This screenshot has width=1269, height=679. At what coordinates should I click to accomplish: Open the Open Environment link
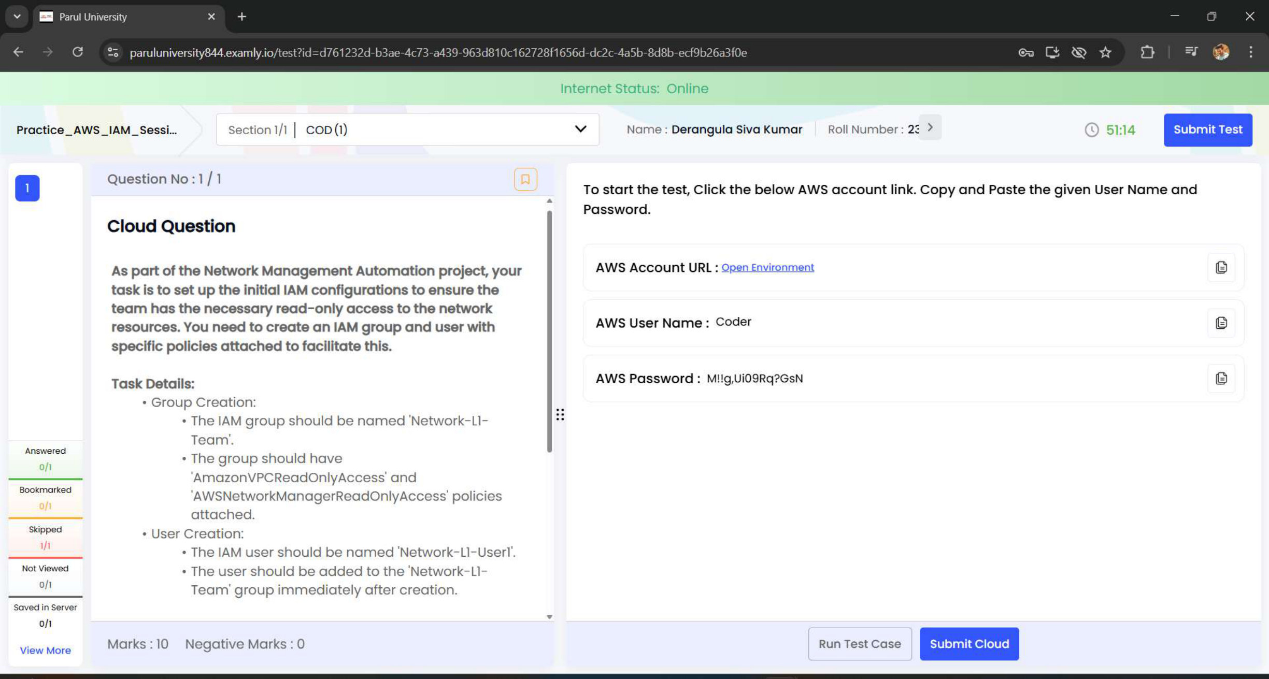click(x=767, y=268)
